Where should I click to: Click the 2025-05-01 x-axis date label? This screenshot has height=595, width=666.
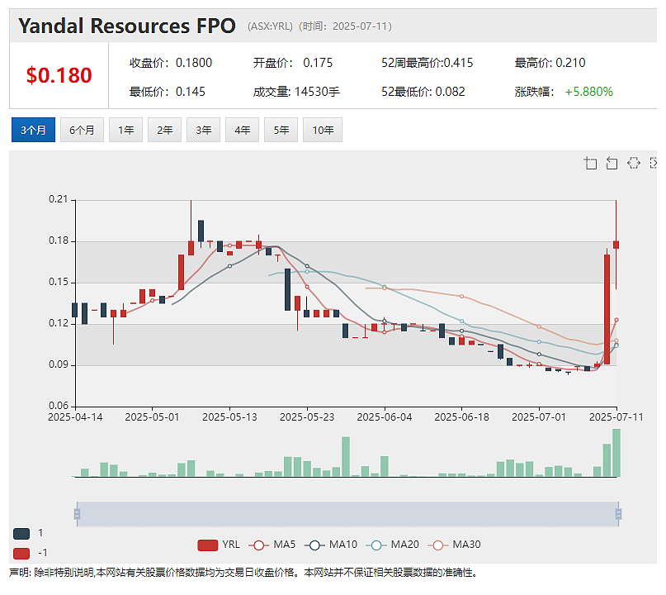coord(152,417)
